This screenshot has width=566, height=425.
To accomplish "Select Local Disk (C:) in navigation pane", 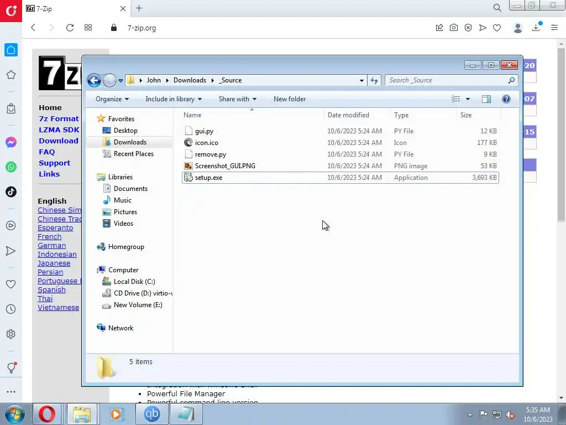I will 134,282.
